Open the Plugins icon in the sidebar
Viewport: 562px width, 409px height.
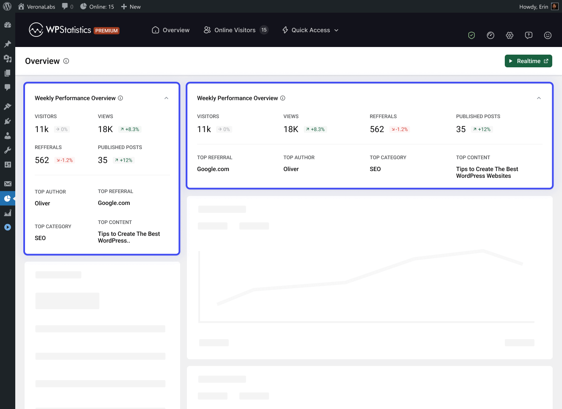8,121
